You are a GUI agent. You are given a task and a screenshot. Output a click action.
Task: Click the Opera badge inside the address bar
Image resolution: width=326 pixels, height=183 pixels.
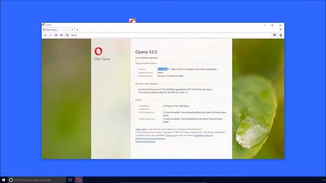(x=67, y=35)
